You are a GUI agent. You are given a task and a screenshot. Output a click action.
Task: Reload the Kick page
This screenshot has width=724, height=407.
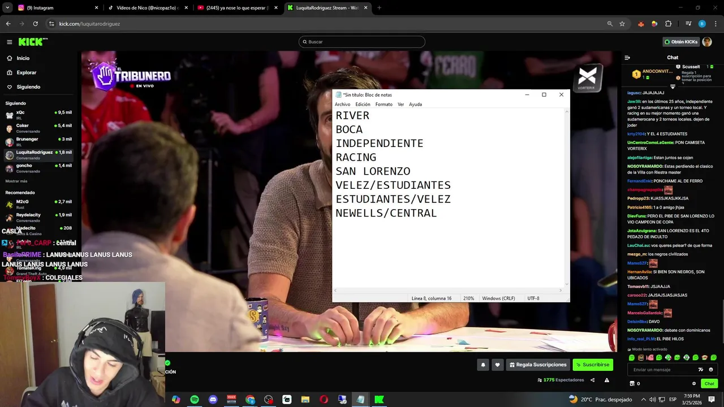point(35,24)
